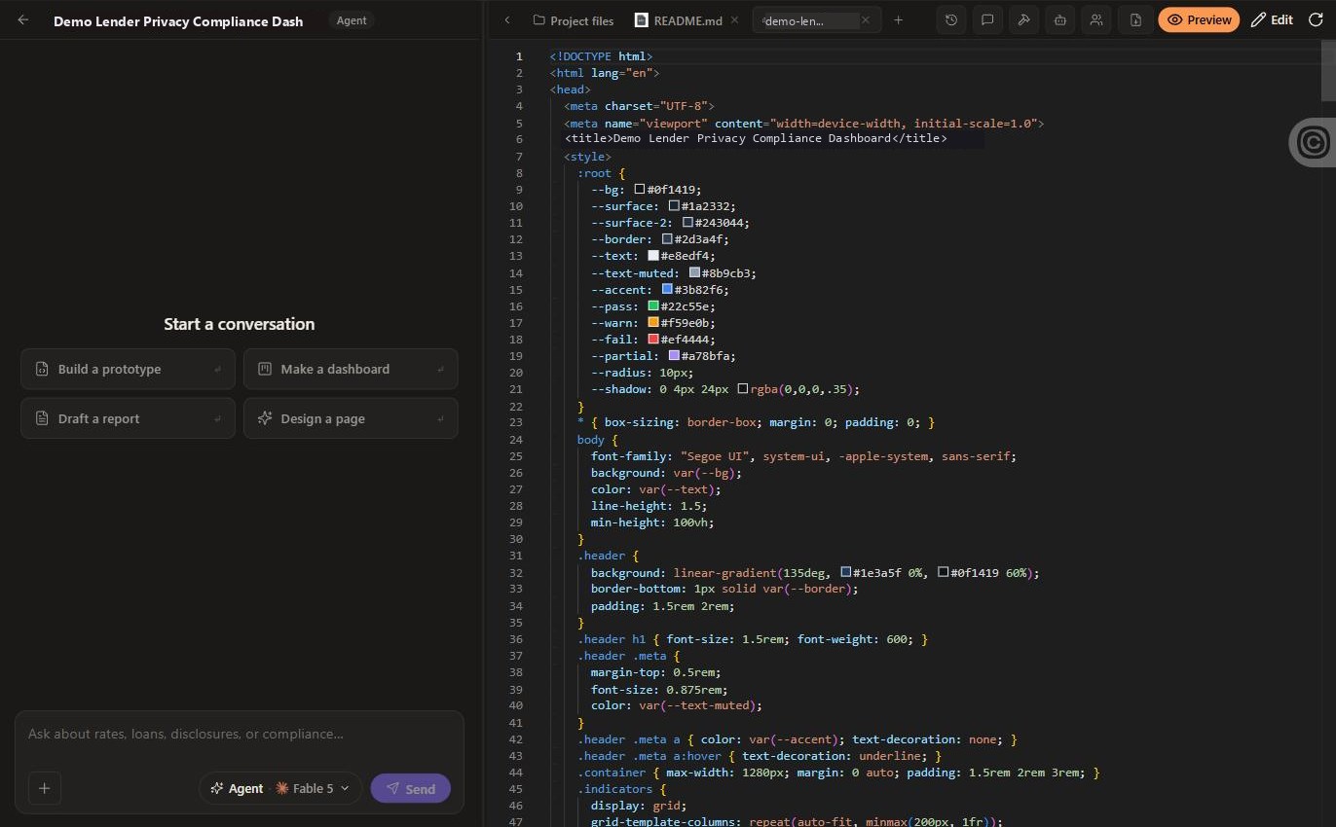Close the demo-len… tab
Image resolution: width=1336 pixels, height=827 pixels.
click(x=868, y=20)
